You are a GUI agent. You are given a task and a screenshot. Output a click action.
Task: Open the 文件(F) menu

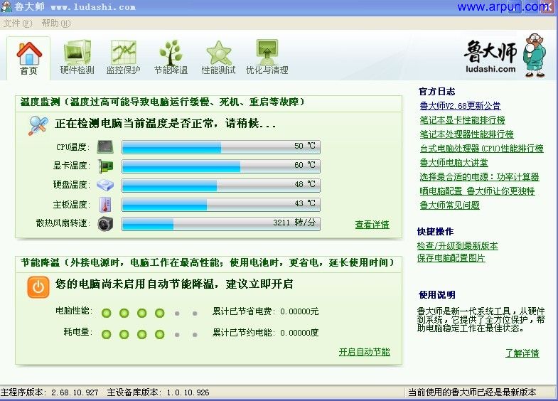18,23
